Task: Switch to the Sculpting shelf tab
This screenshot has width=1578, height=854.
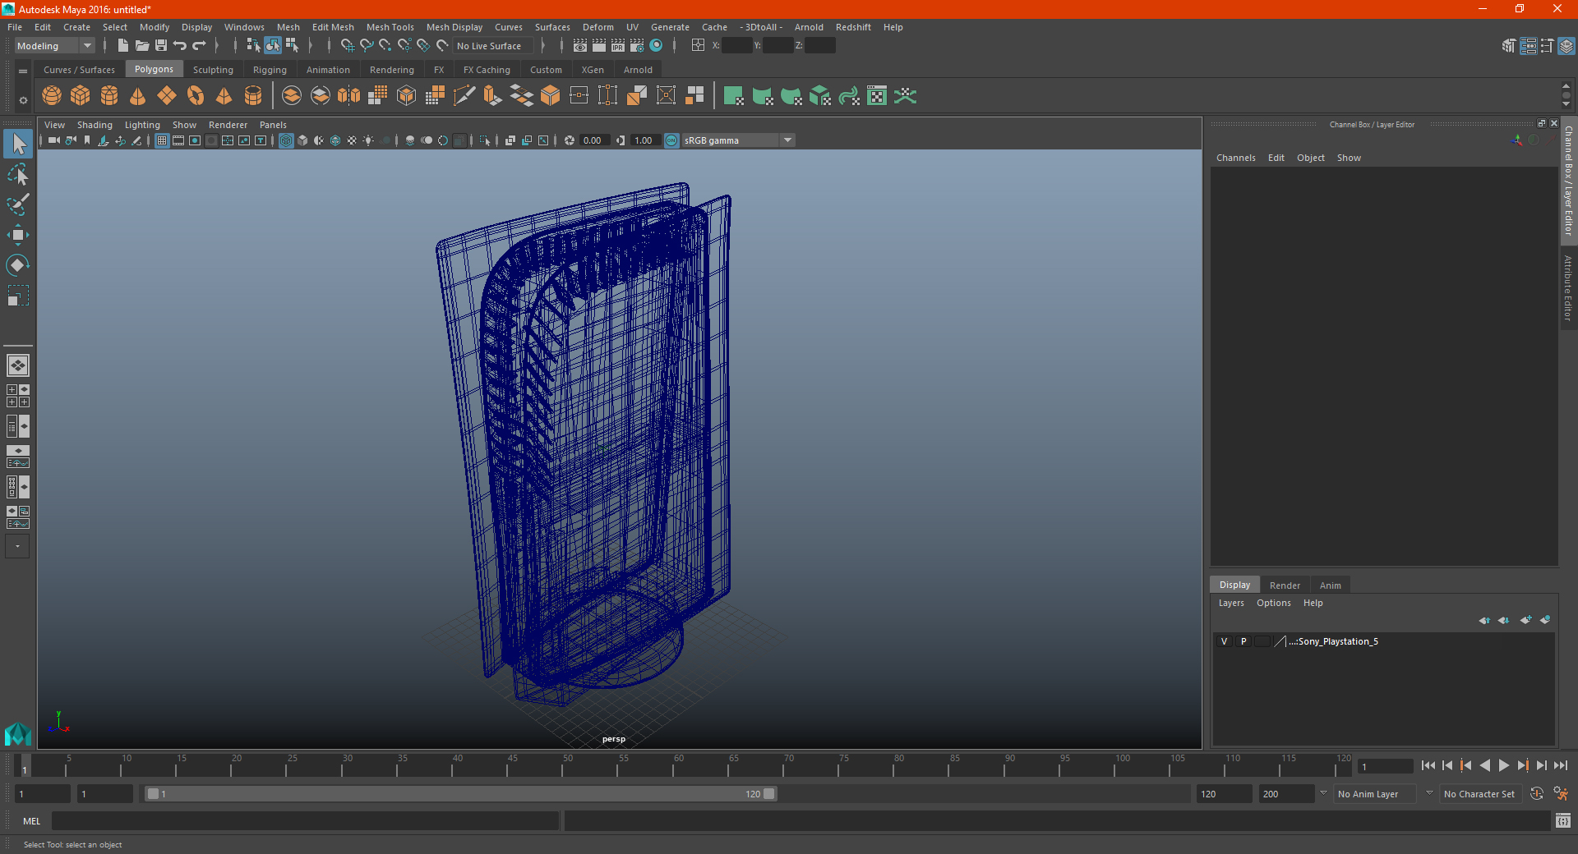Action: pos(213,70)
